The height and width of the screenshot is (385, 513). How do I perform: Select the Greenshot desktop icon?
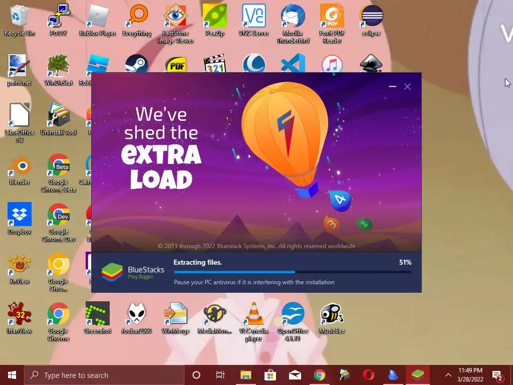click(x=98, y=318)
